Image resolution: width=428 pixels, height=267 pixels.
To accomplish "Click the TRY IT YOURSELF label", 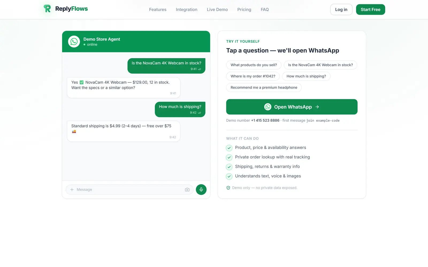I will 243,41.
